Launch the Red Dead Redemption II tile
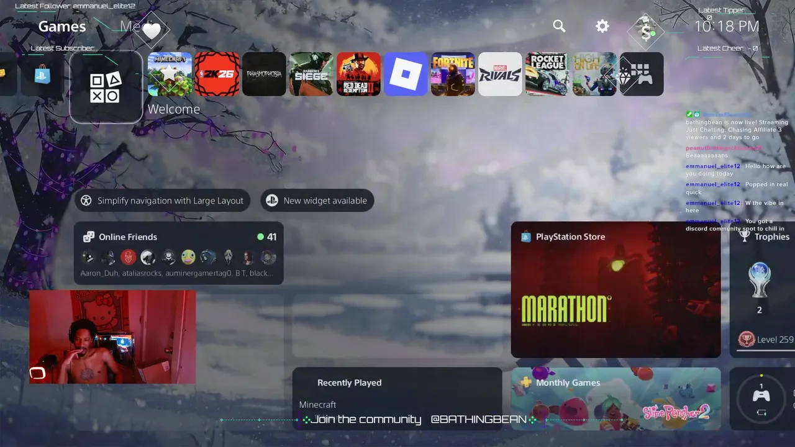The image size is (795, 447). point(358,74)
